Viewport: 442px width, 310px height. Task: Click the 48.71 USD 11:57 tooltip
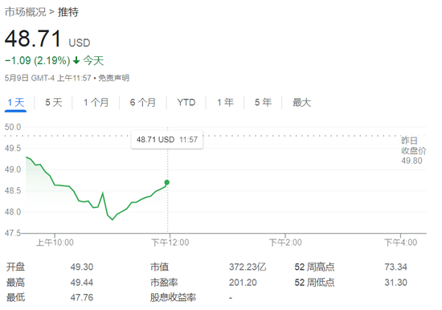167,140
